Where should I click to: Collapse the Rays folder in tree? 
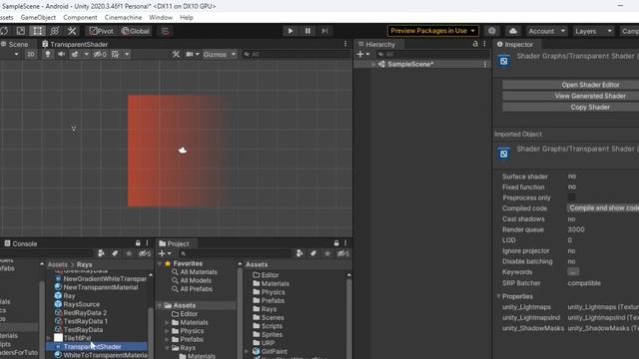(168, 348)
